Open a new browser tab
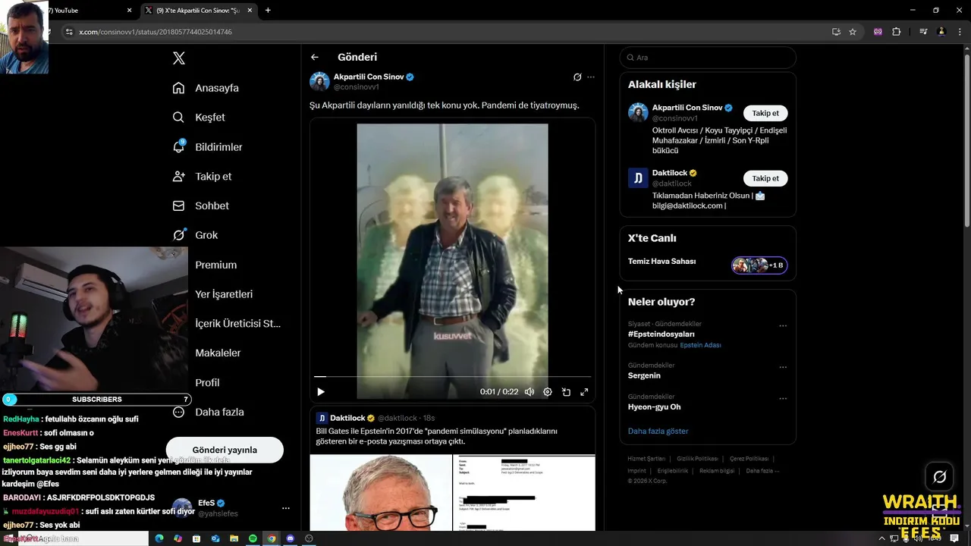Image resolution: width=971 pixels, height=546 pixels. [268, 11]
